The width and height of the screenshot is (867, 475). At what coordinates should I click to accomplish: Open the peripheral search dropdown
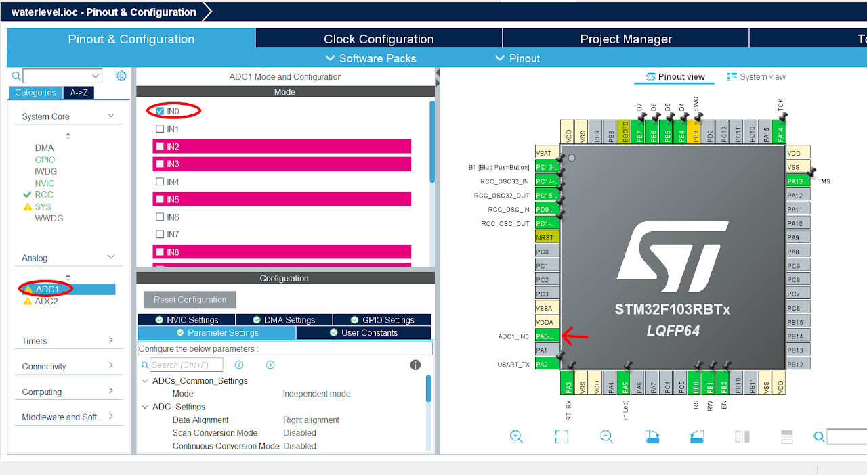pyautogui.click(x=96, y=76)
